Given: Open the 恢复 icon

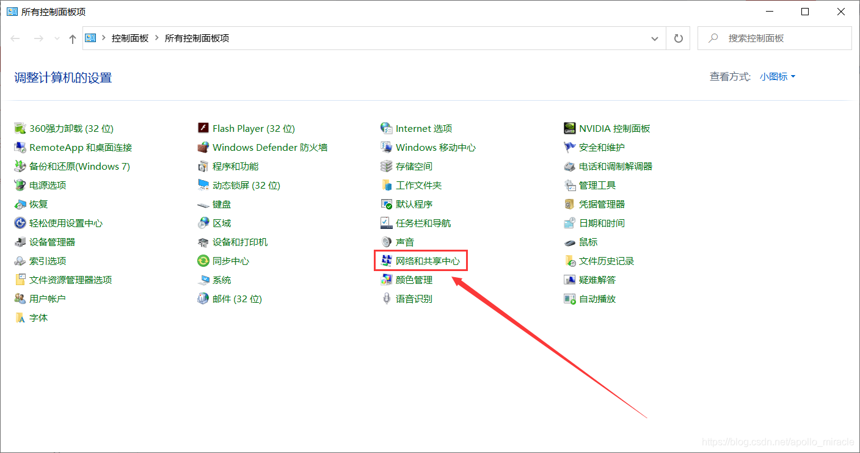Looking at the screenshot, I should click(x=20, y=204).
